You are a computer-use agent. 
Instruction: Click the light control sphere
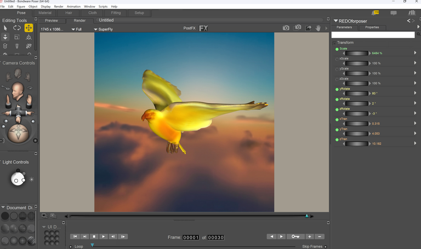point(18,179)
